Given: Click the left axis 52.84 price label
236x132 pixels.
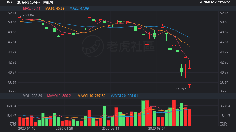Looking at the screenshot, I should point(12,13).
